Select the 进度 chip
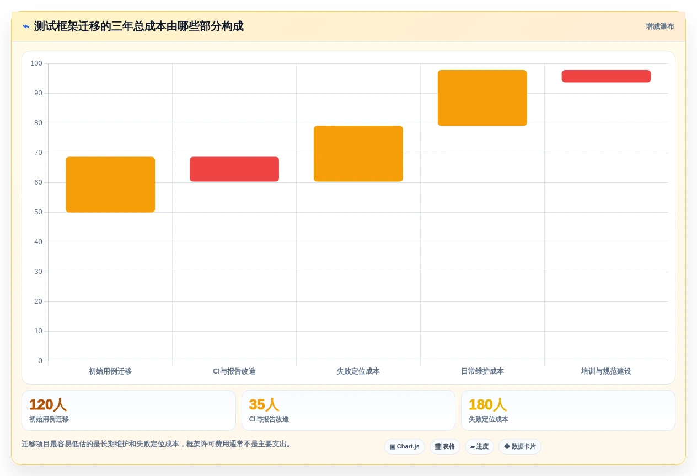The width and height of the screenshot is (697, 476). [x=479, y=447]
